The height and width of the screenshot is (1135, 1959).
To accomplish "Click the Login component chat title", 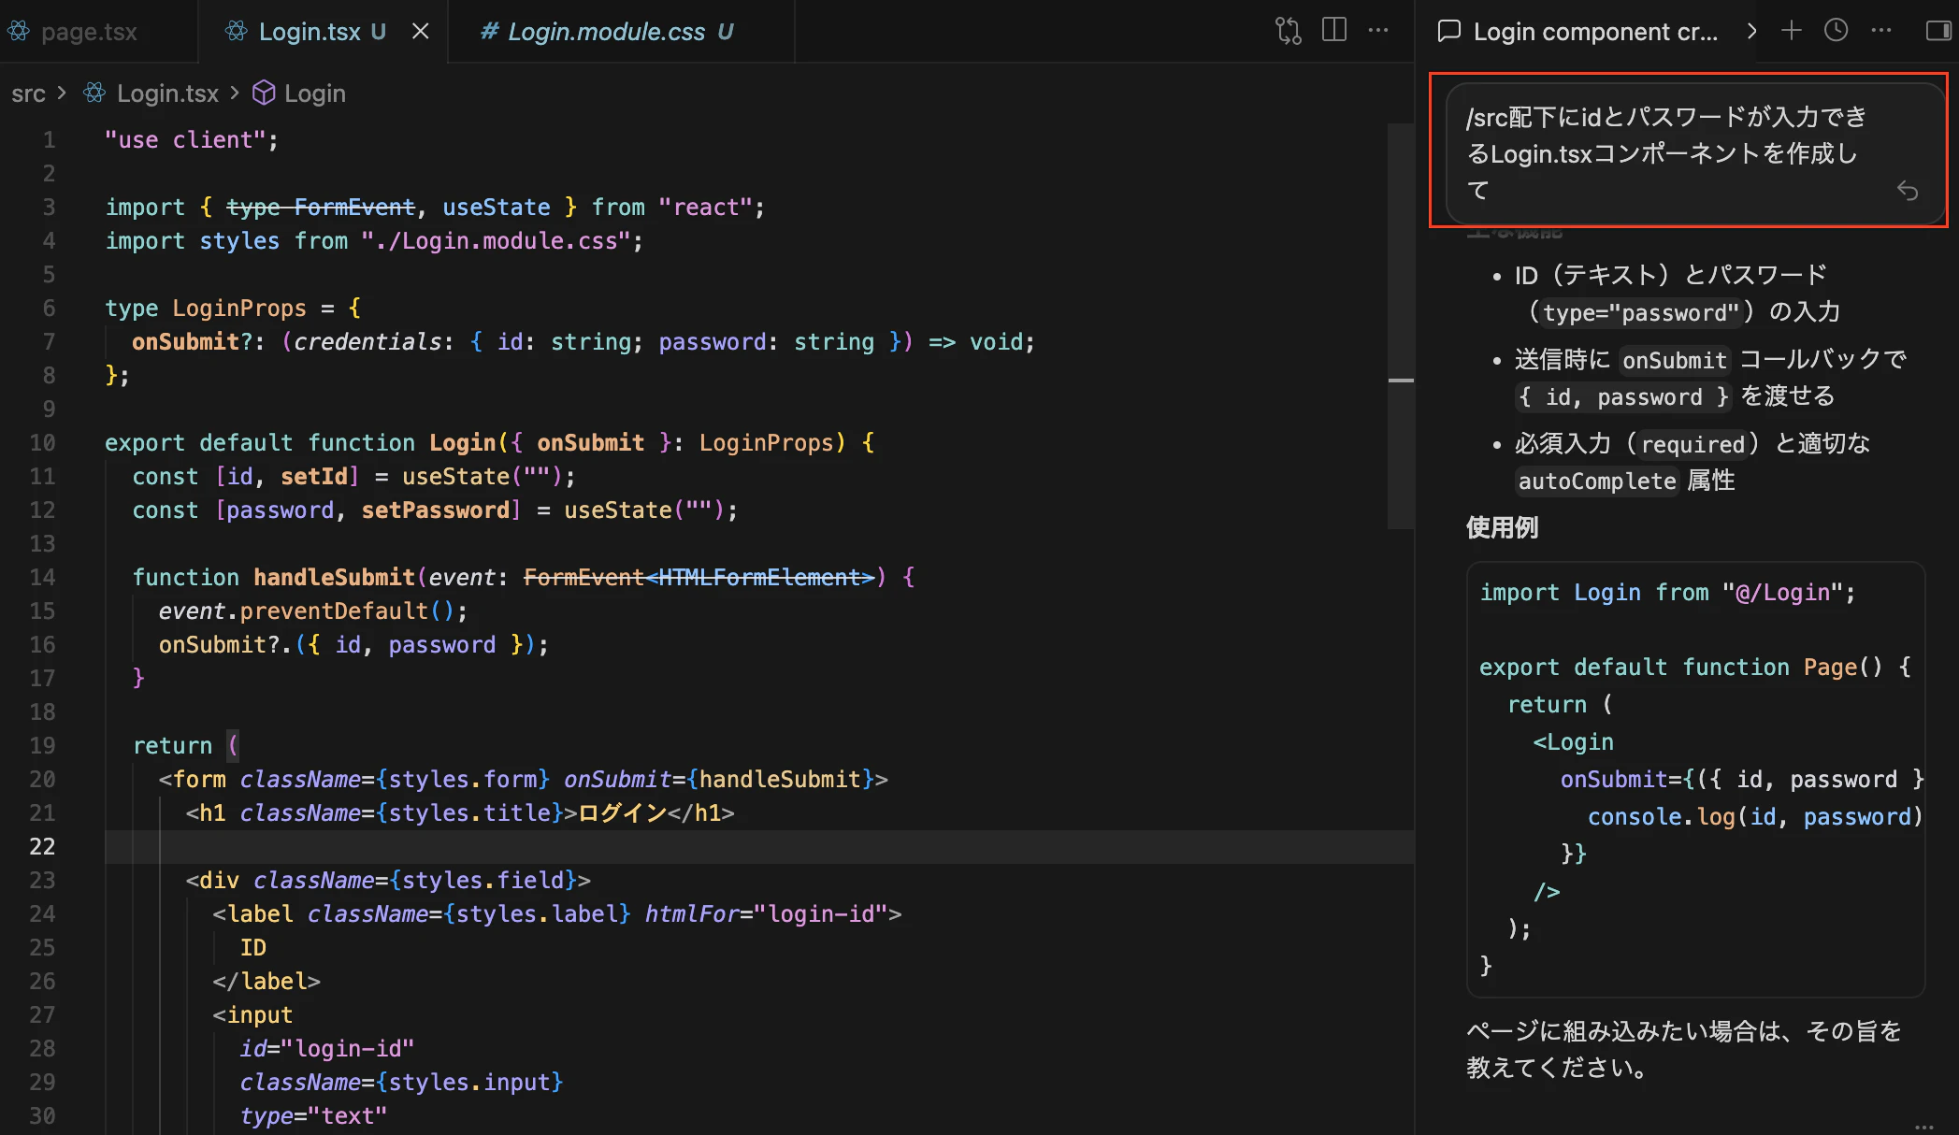I will click(1595, 32).
